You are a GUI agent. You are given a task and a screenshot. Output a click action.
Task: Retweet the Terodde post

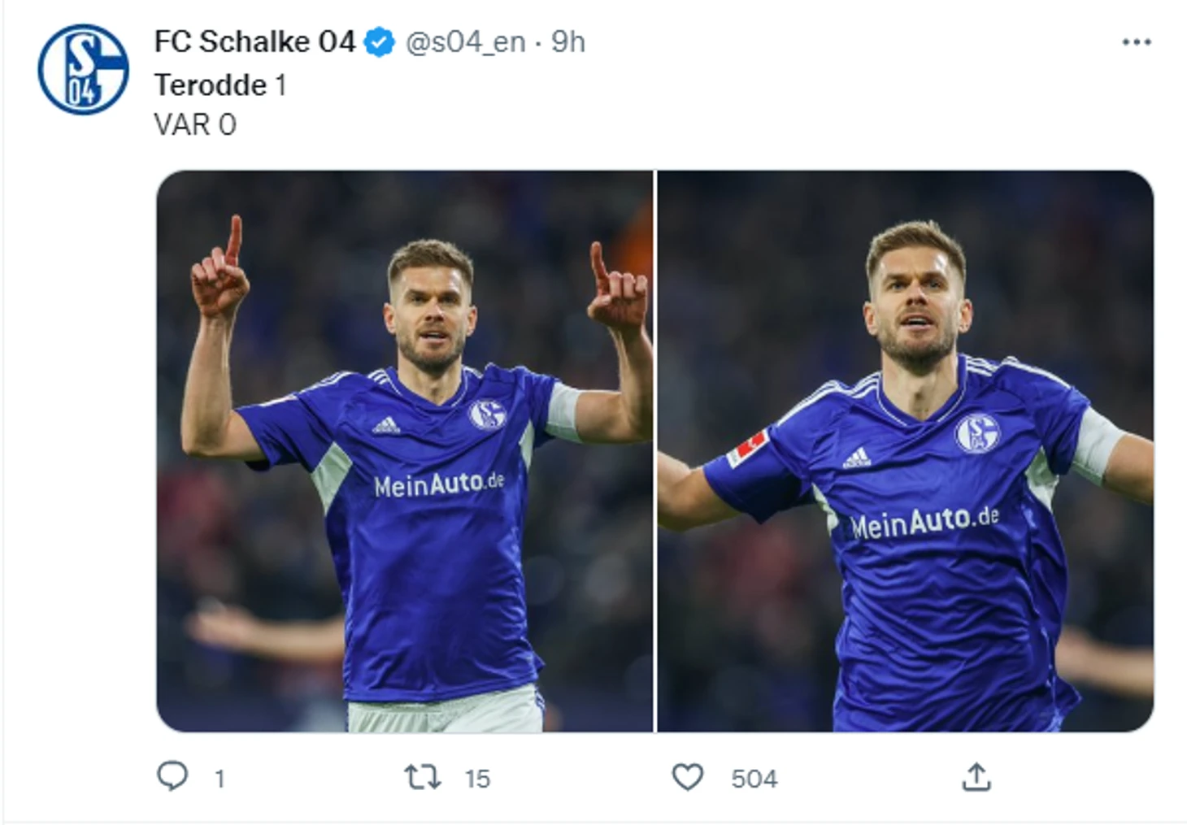pos(423,778)
